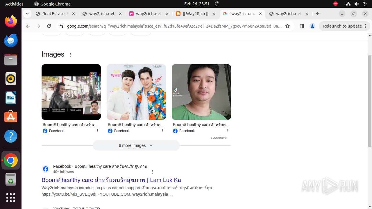Open the Help icon in dock

tap(11, 136)
